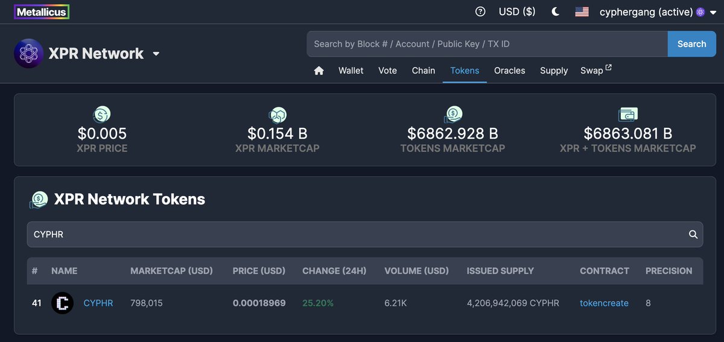Image resolution: width=724 pixels, height=342 pixels.
Task: Click the 6.21K volume cell
Action: [396, 303]
